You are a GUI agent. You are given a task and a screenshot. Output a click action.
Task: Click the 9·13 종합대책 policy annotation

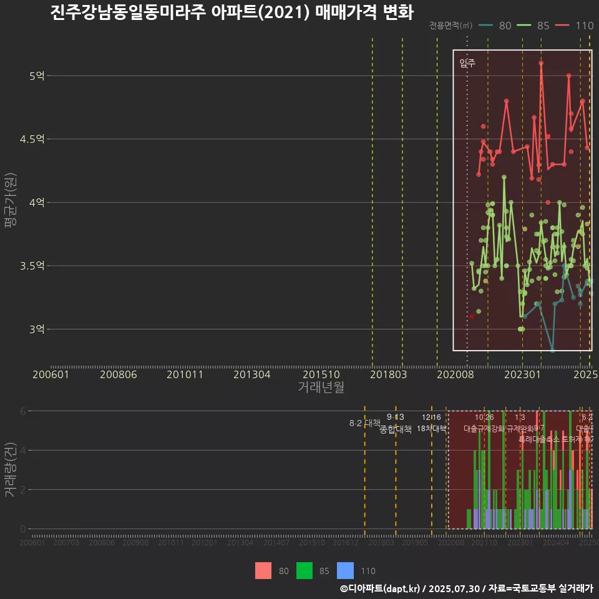(x=396, y=423)
